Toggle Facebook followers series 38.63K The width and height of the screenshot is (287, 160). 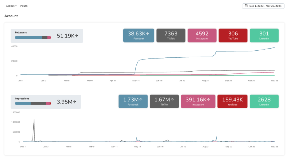coord(138,36)
